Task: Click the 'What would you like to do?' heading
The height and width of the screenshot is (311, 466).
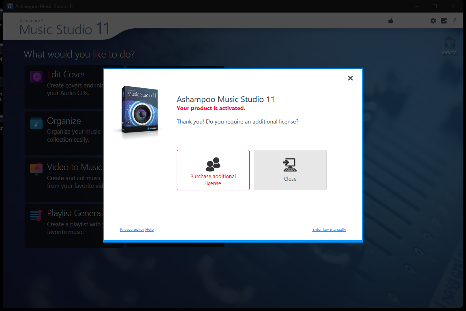Action: (79, 54)
